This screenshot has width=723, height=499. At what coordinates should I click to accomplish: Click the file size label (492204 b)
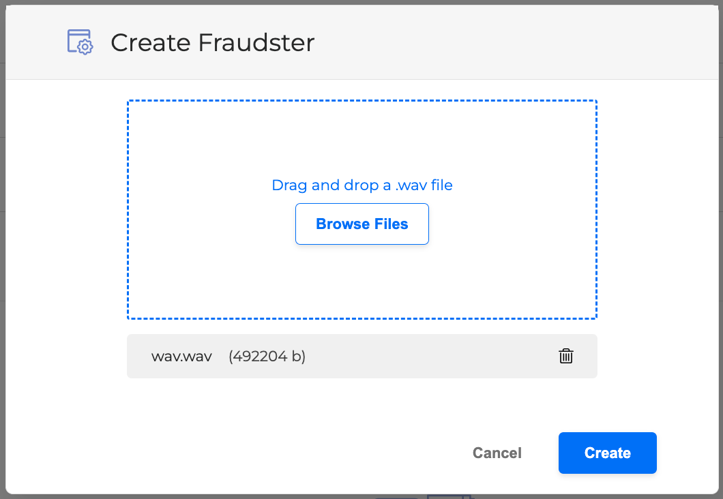267,356
